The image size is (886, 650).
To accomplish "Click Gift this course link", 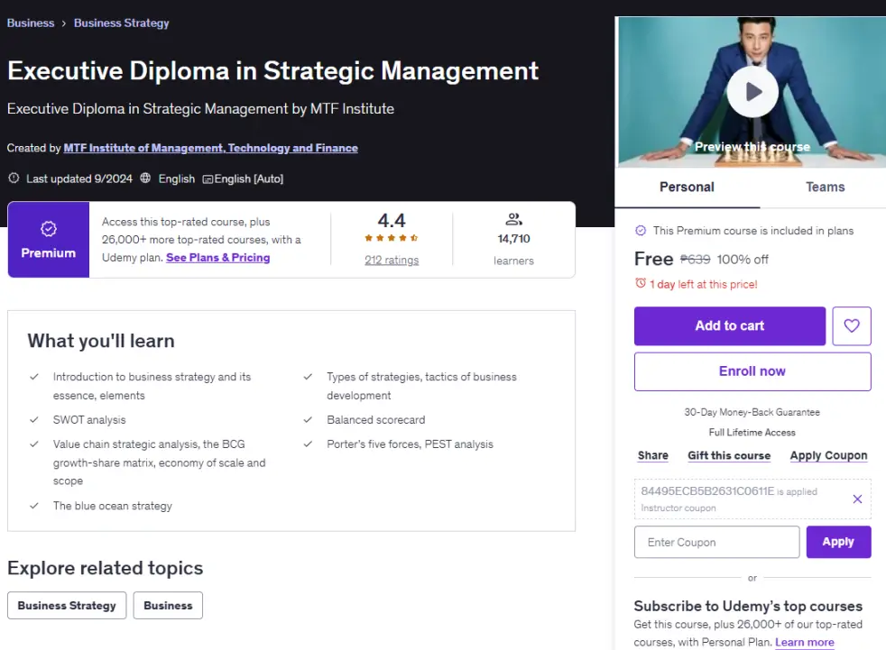I will click(729, 455).
